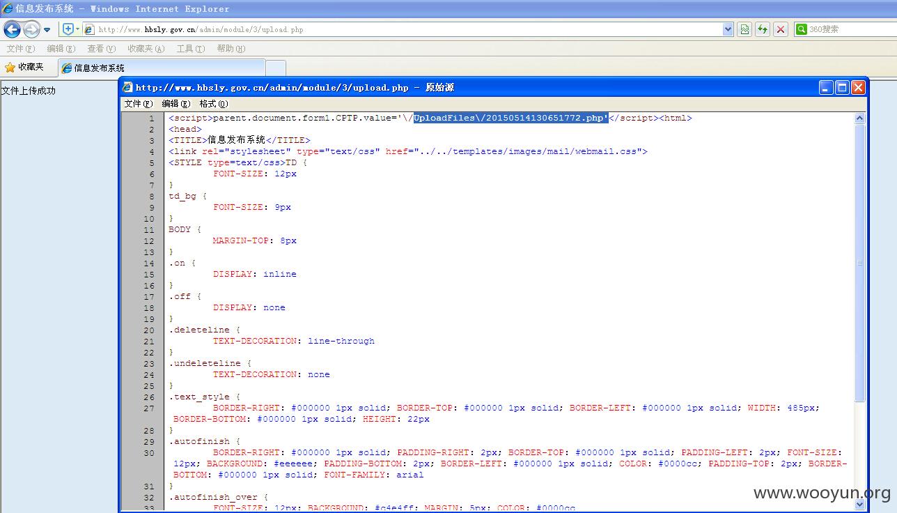Open source viewer 文件(F) menu

138,104
